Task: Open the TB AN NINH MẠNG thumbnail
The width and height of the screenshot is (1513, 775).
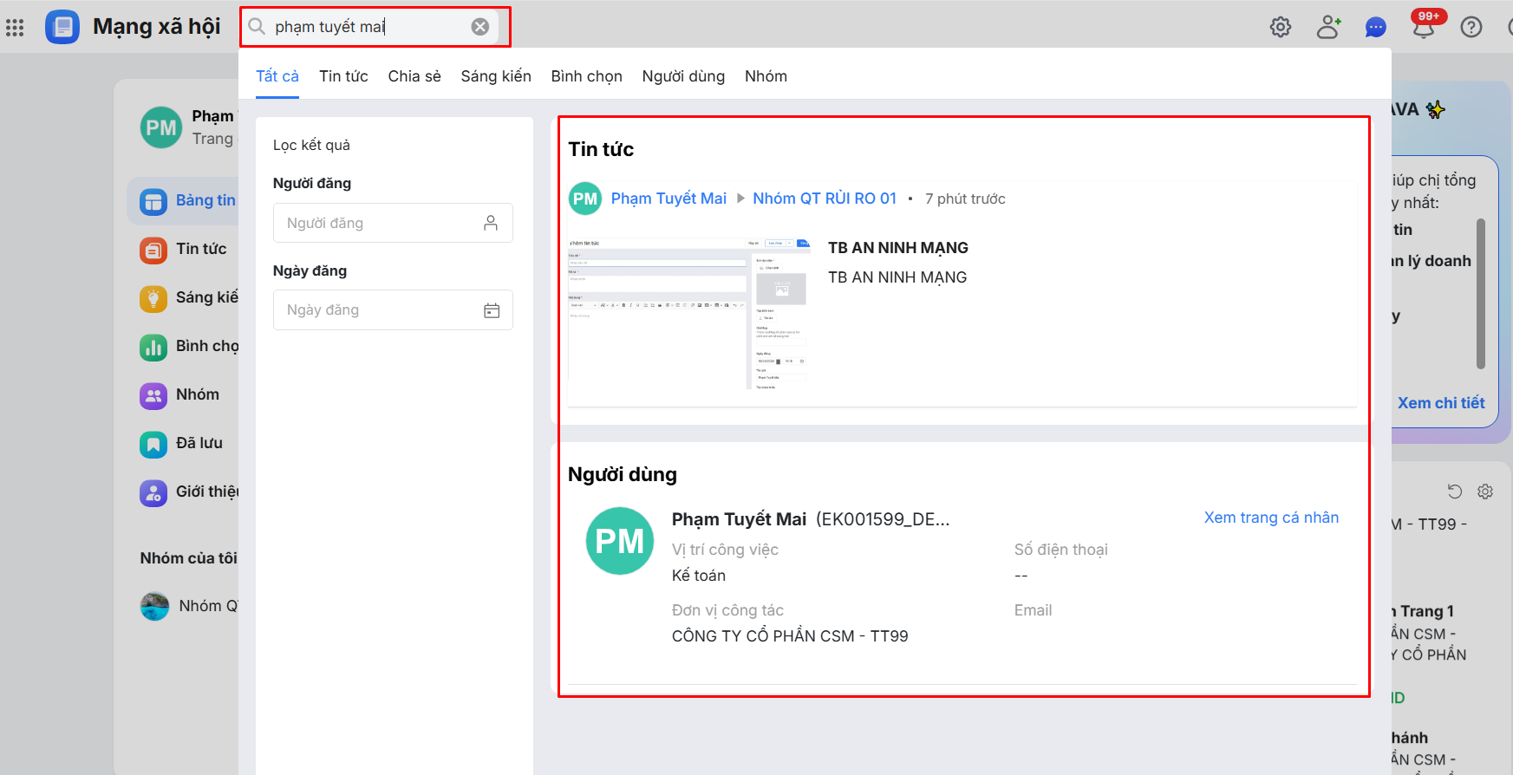Action: (688, 313)
